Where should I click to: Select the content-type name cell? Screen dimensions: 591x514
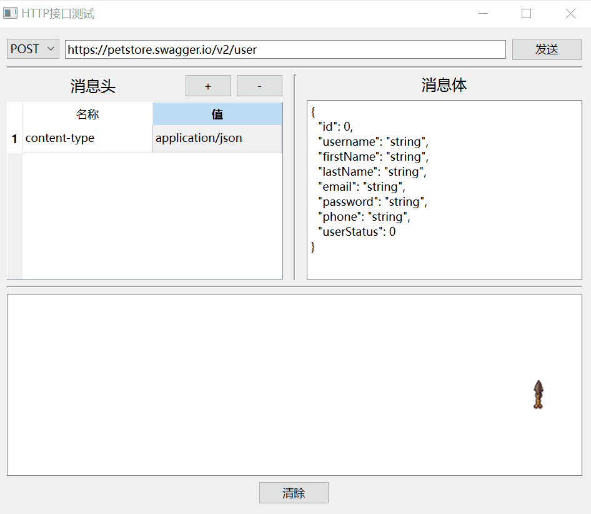[87, 138]
